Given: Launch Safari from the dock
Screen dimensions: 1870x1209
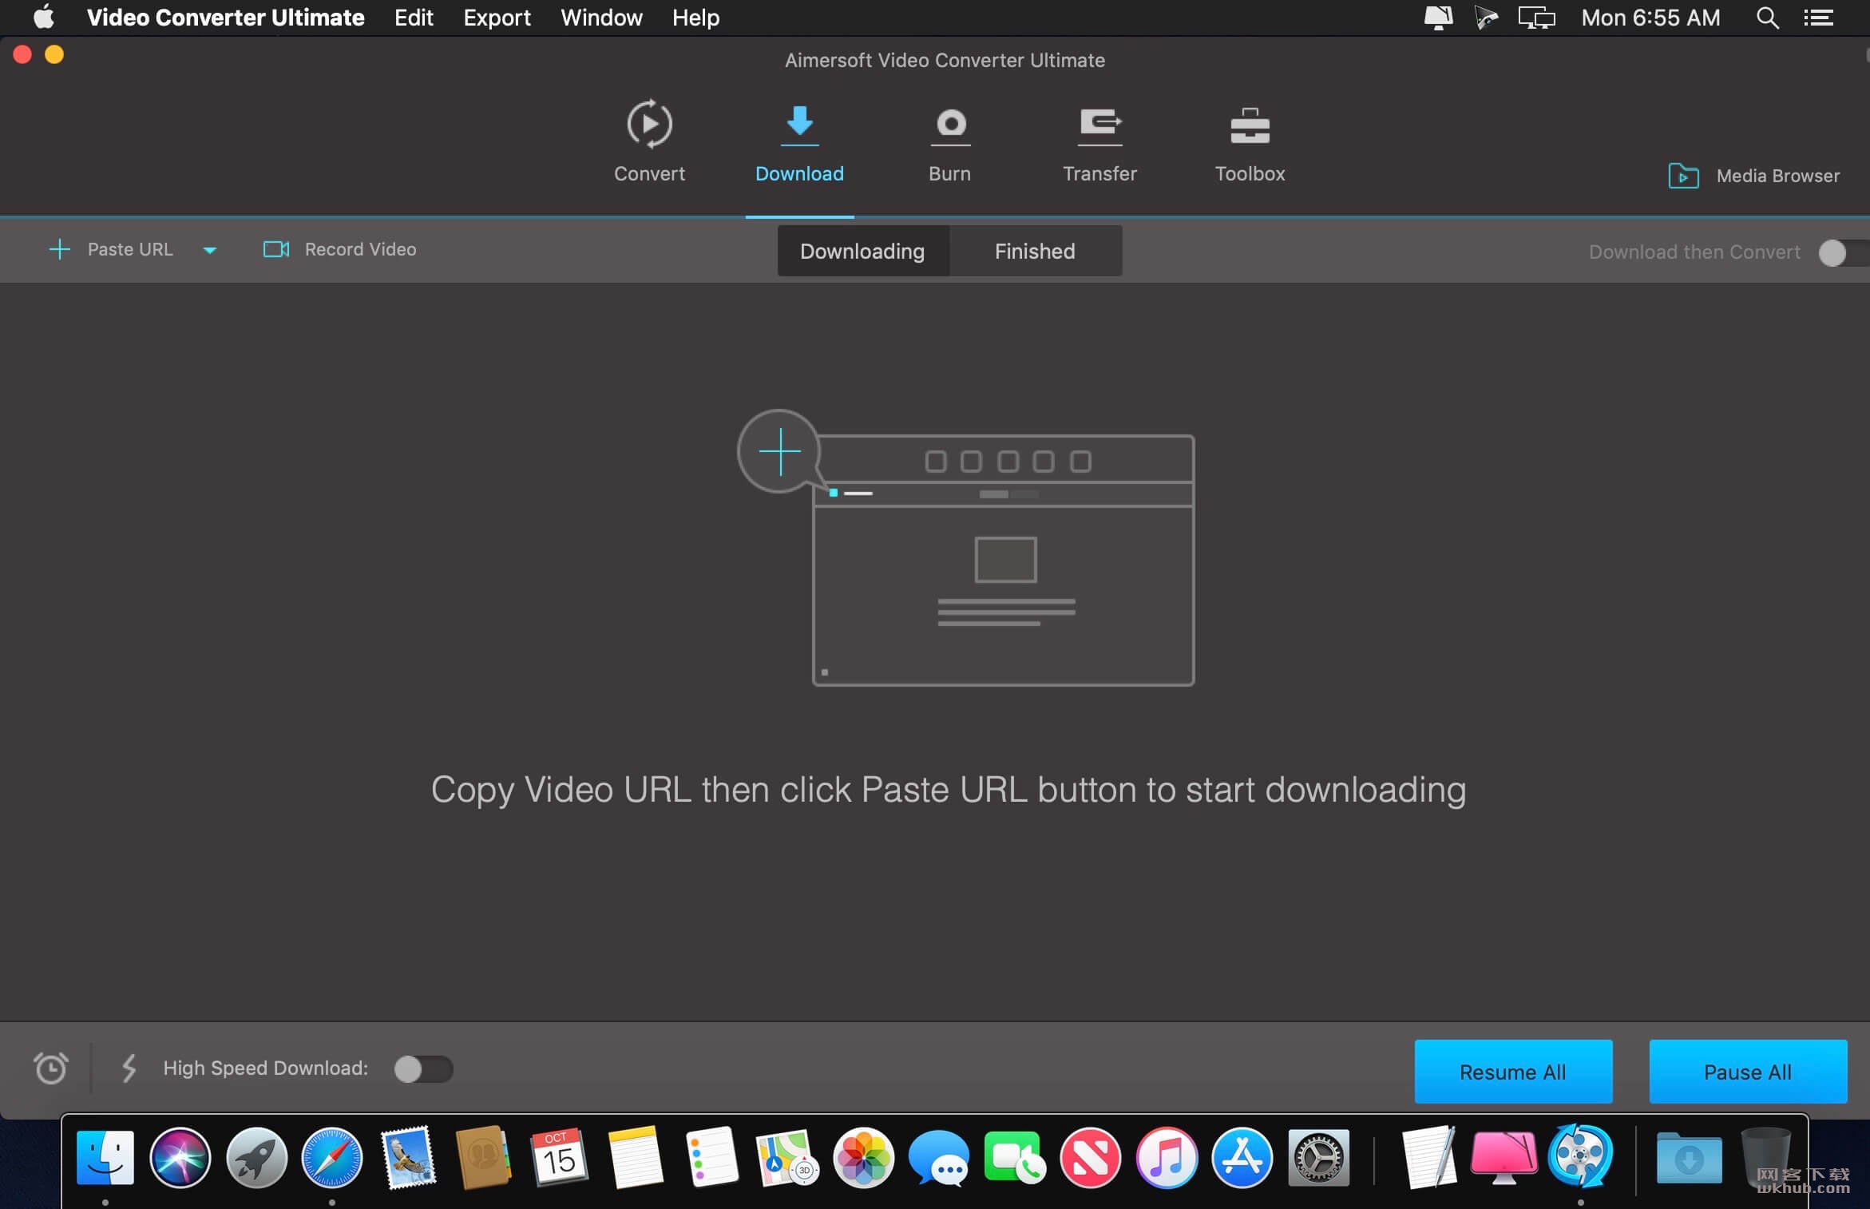Looking at the screenshot, I should point(332,1157).
